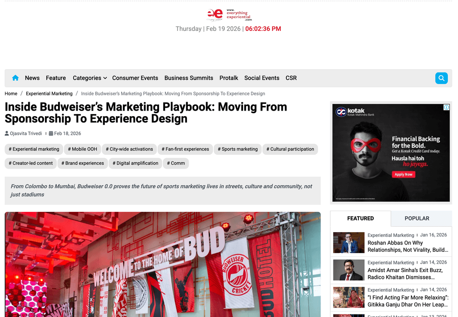The image size is (458, 317).
Task: Follow the Experiential Marketing breadcrumb link
Action: (x=49, y=93)
